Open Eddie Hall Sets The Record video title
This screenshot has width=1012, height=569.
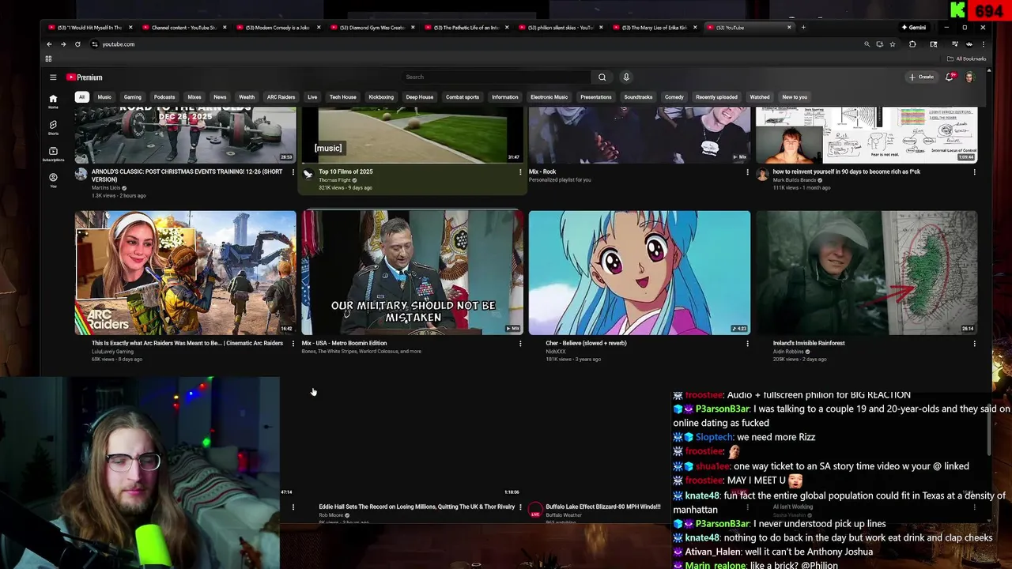417,507
